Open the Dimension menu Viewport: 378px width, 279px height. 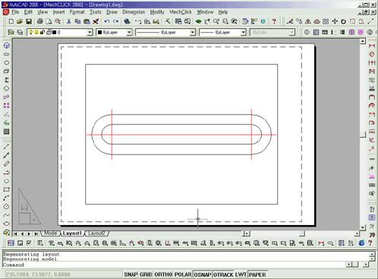pyautogui.click(x=134, y=12)
